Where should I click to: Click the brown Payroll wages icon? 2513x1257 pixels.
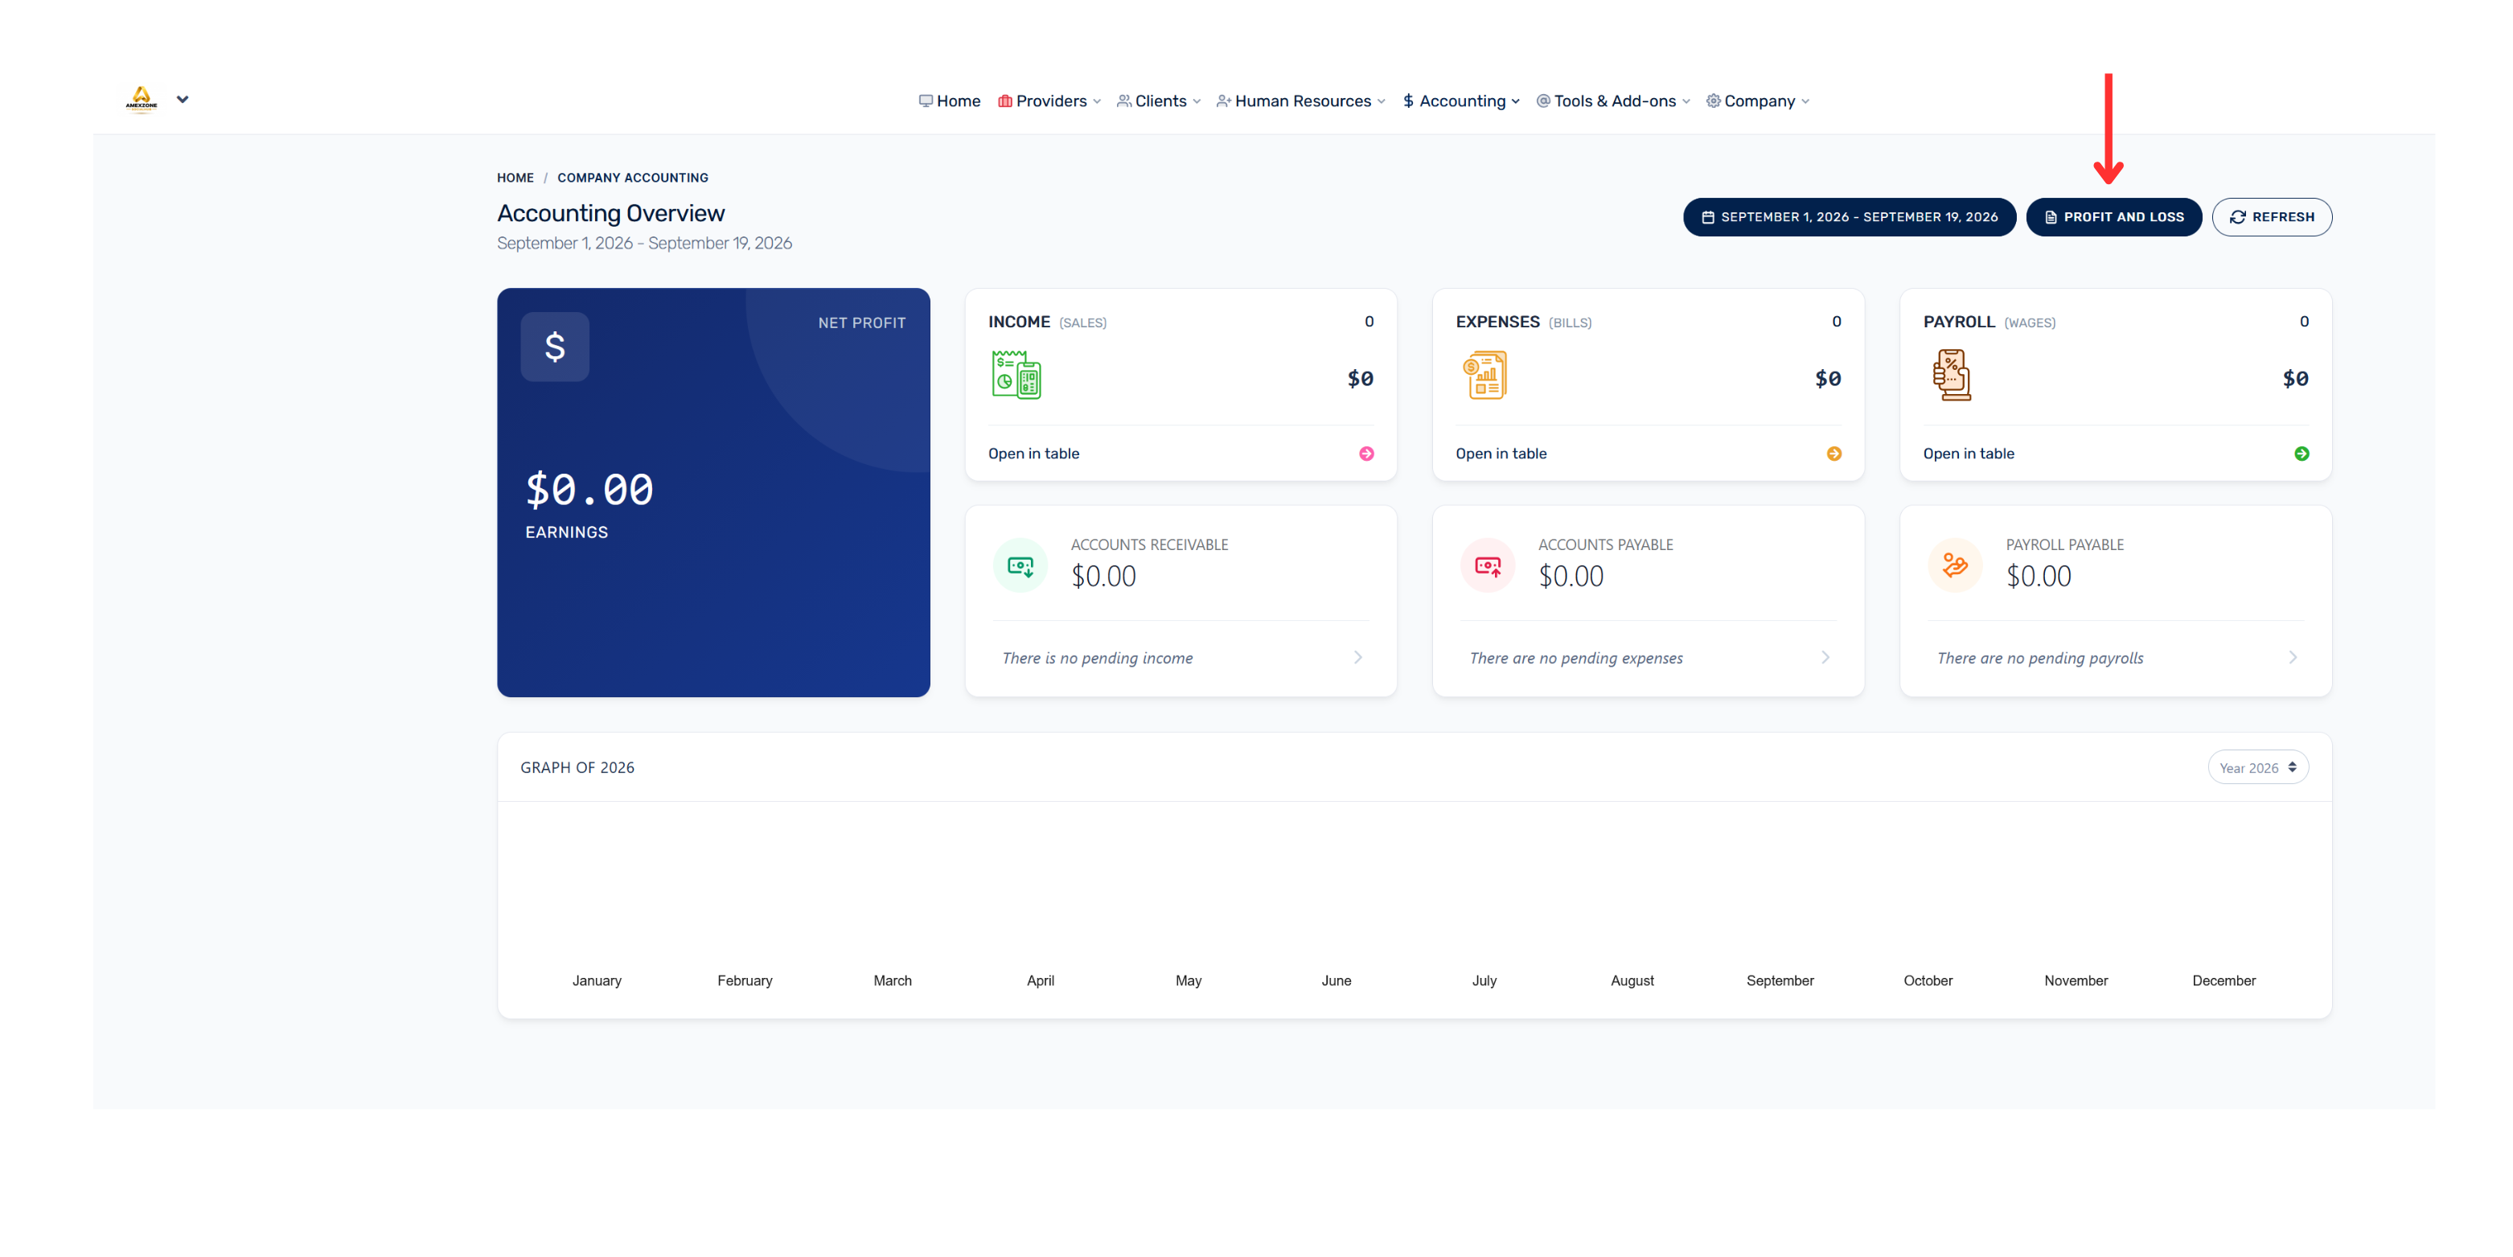[x=1951, y=375]
